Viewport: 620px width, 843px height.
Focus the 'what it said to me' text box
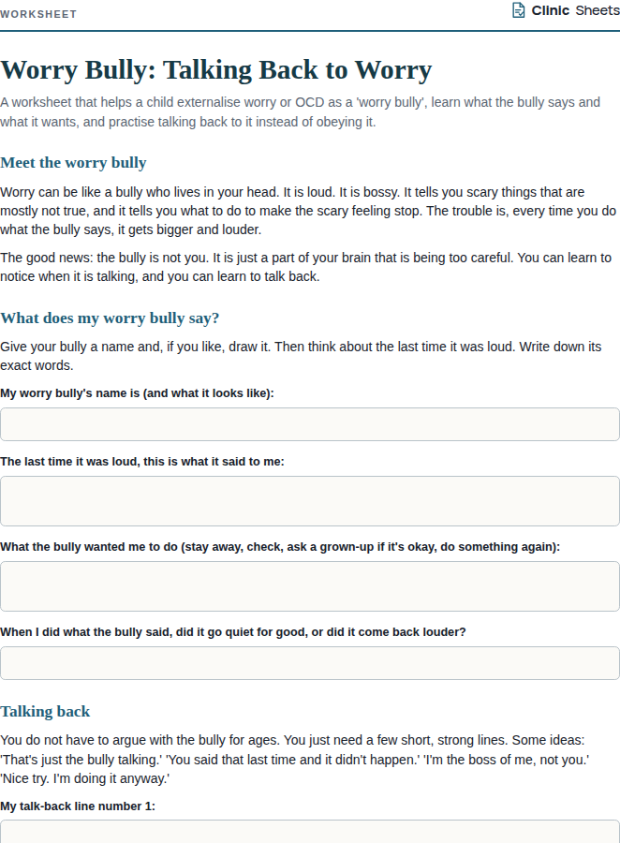[310, 501]
